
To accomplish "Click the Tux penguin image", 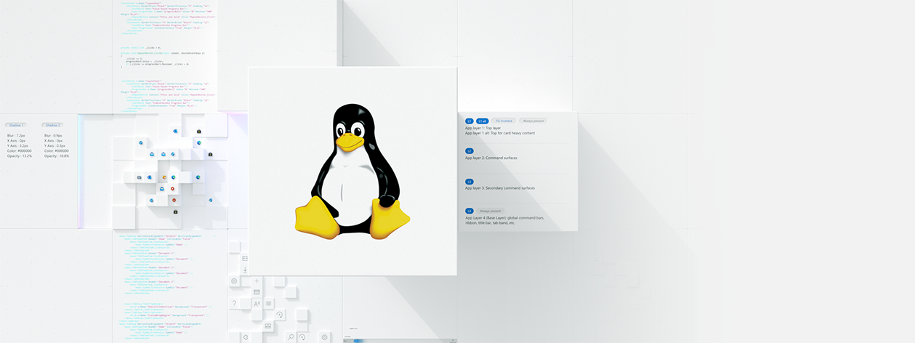I will click(352, 171).
